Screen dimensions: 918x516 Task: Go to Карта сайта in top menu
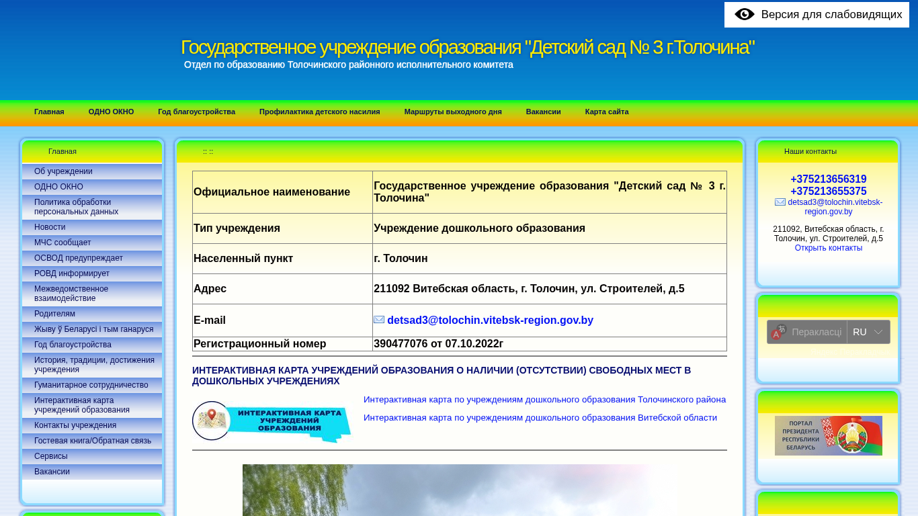click(606, 112)
